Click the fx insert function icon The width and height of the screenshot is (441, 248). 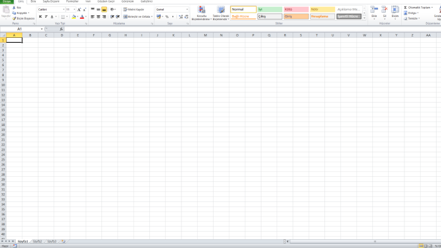click(x=61, y=29)
